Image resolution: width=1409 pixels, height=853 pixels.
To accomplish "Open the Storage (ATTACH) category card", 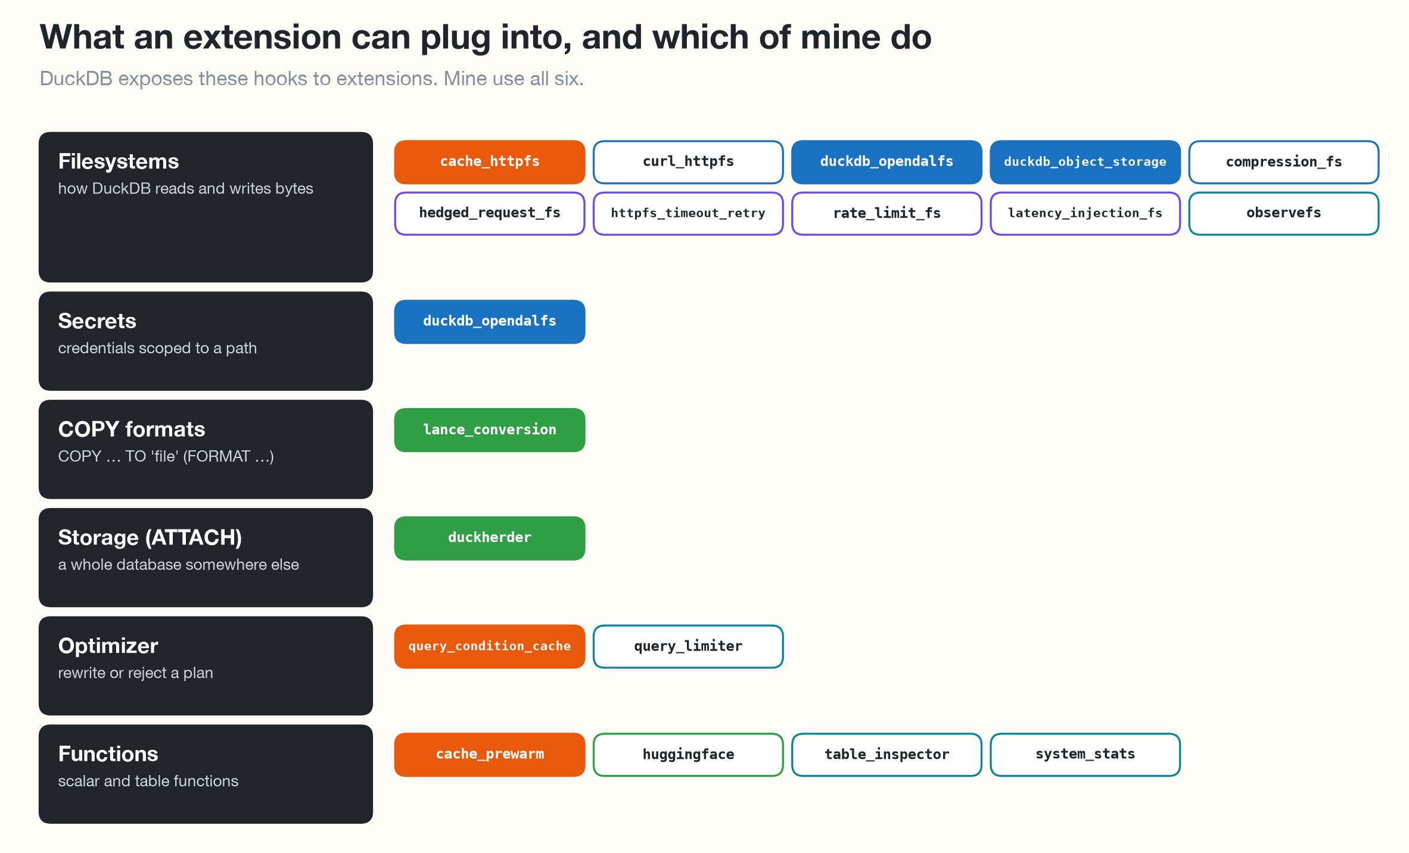I will point(206,558).
